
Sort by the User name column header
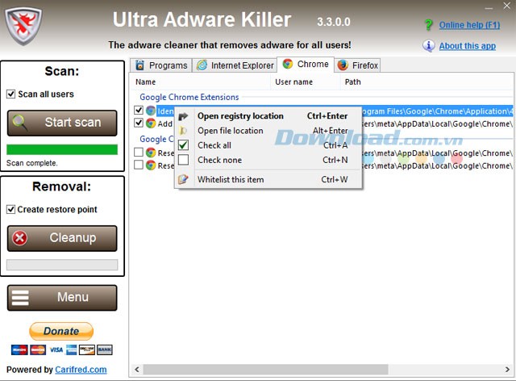click(x=306, y=82)
